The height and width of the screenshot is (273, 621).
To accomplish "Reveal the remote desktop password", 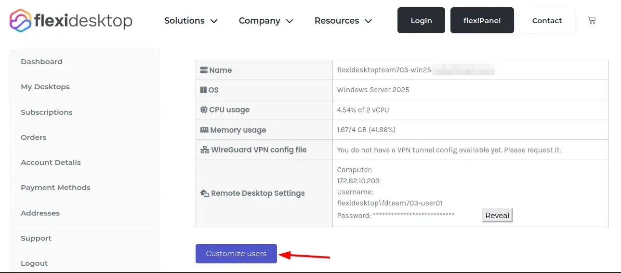I will 497,215.
